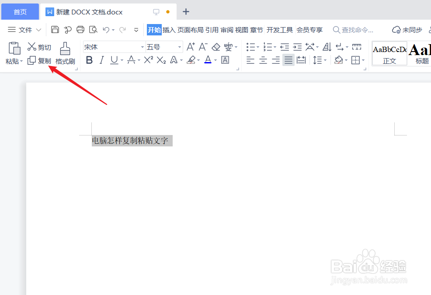The image size is (431, 295).
Task: Toggle italic formatting
Action: coord(102,60)
